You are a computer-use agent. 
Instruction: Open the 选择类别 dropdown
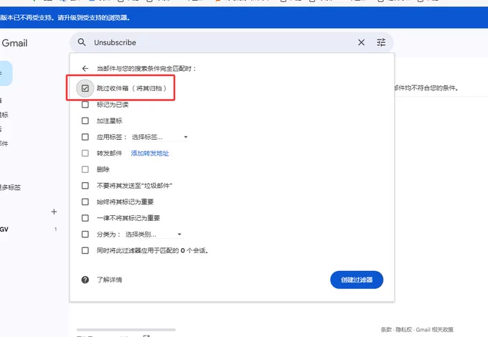click(154, 234)
